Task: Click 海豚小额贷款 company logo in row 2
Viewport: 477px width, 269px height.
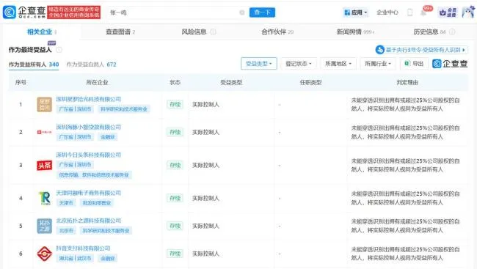Action: pos(45,132)
